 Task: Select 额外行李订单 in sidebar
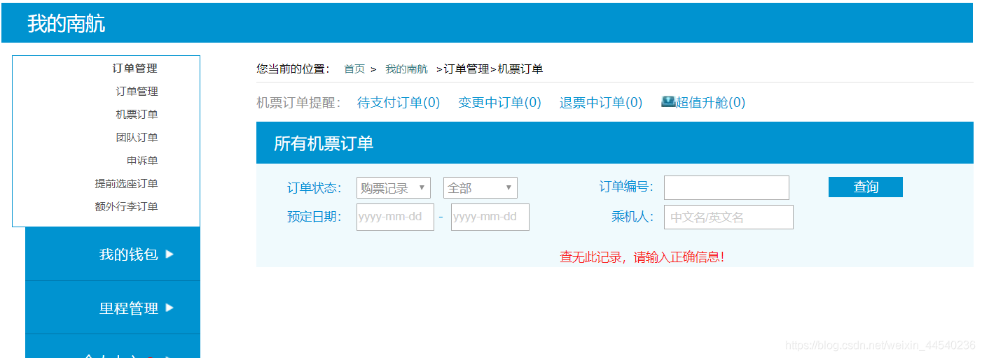click(126, 207)
